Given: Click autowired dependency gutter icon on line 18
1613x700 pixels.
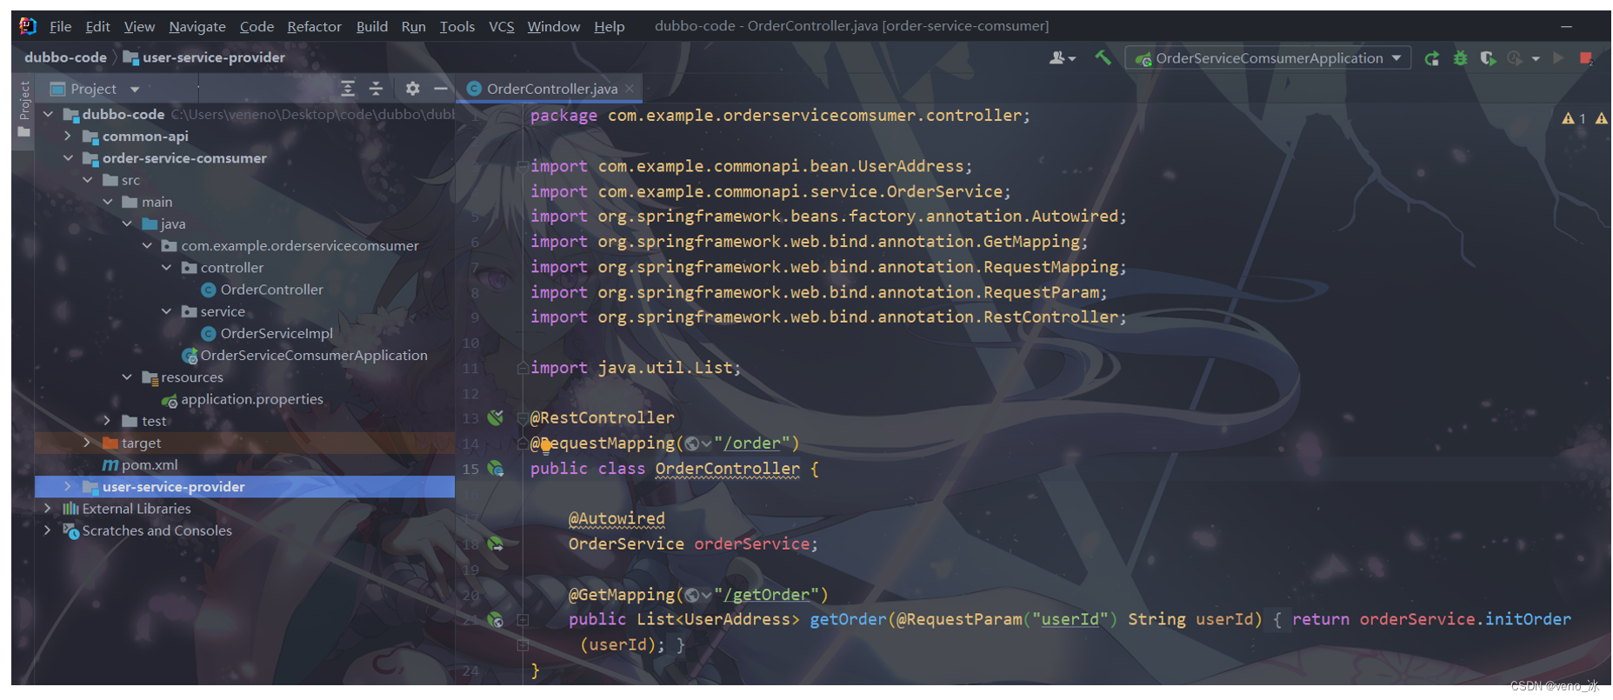Looking at the screenshot, I should 496,544.
